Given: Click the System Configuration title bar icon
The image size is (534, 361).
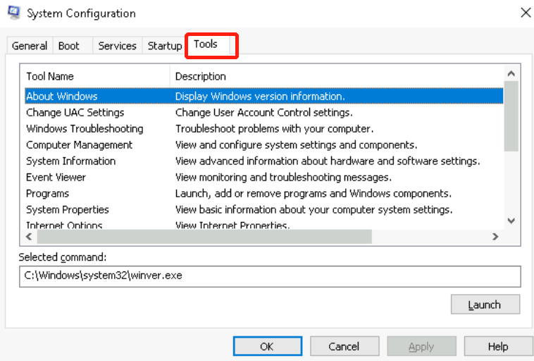Looking at the screenshot, I should (x=13, y=13).
